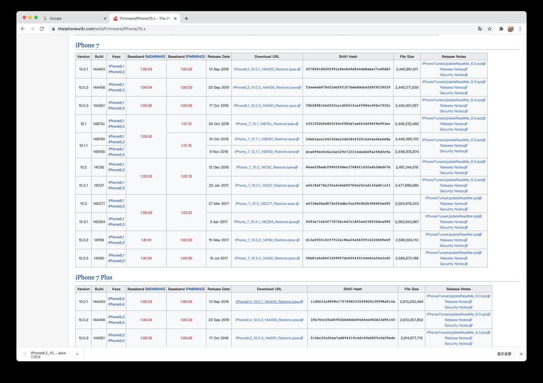Bookmark this page with the star icon

(x=490, y=28)
